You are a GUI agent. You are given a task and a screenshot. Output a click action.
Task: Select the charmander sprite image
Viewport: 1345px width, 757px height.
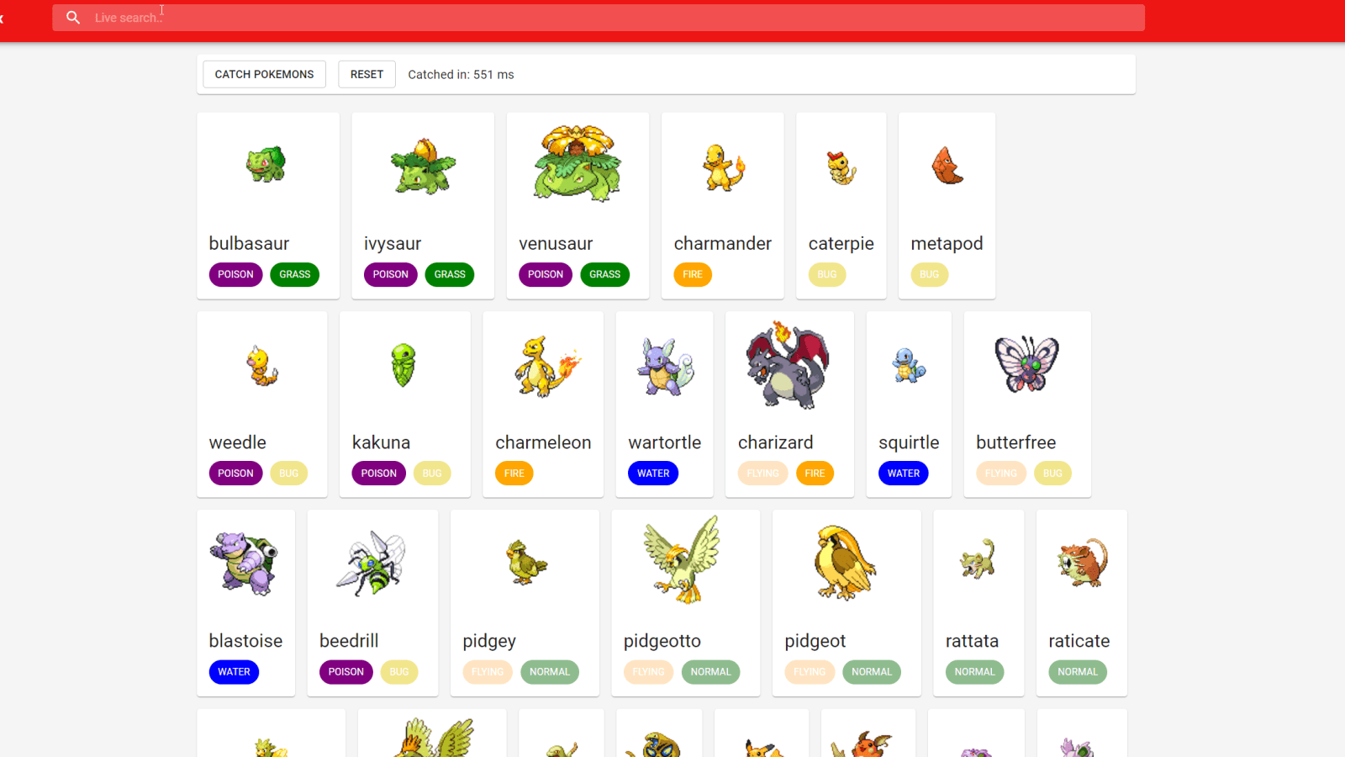[723, 167]
